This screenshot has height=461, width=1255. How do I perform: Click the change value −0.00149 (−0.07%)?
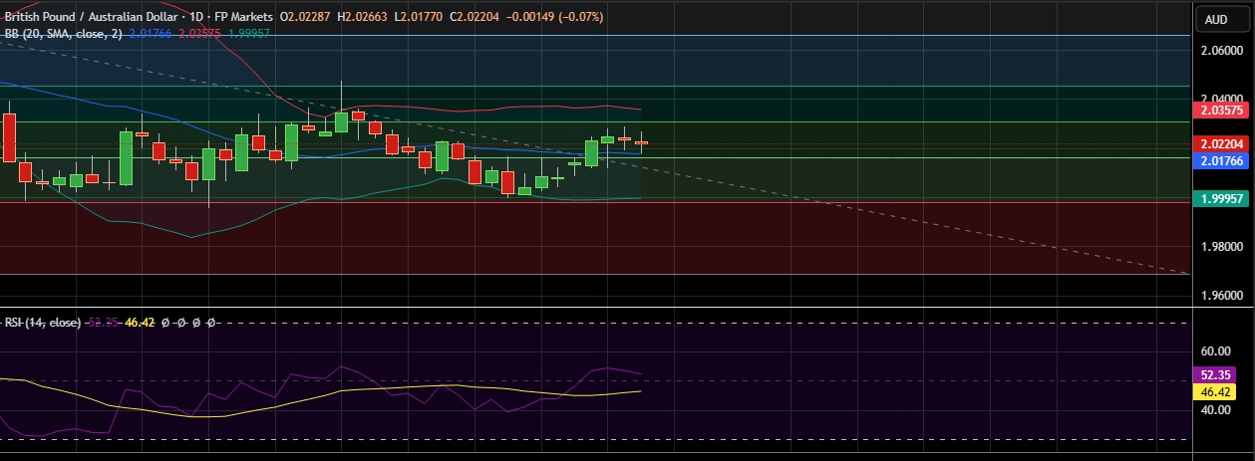(x=557, y=18)
